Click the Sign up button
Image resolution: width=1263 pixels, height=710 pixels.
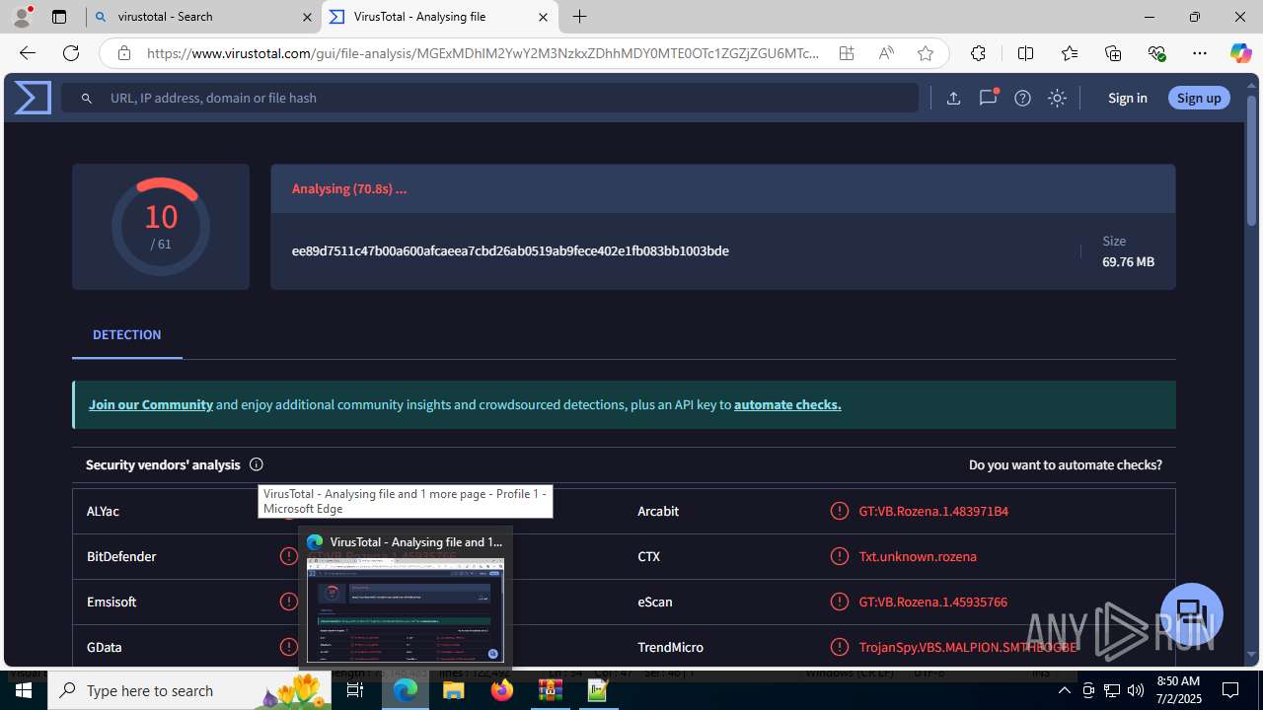[x=1199, y=98]
